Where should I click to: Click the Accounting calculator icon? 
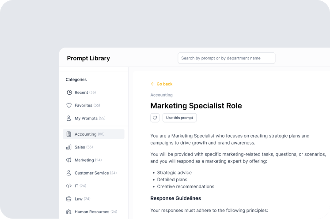[69, 134]
